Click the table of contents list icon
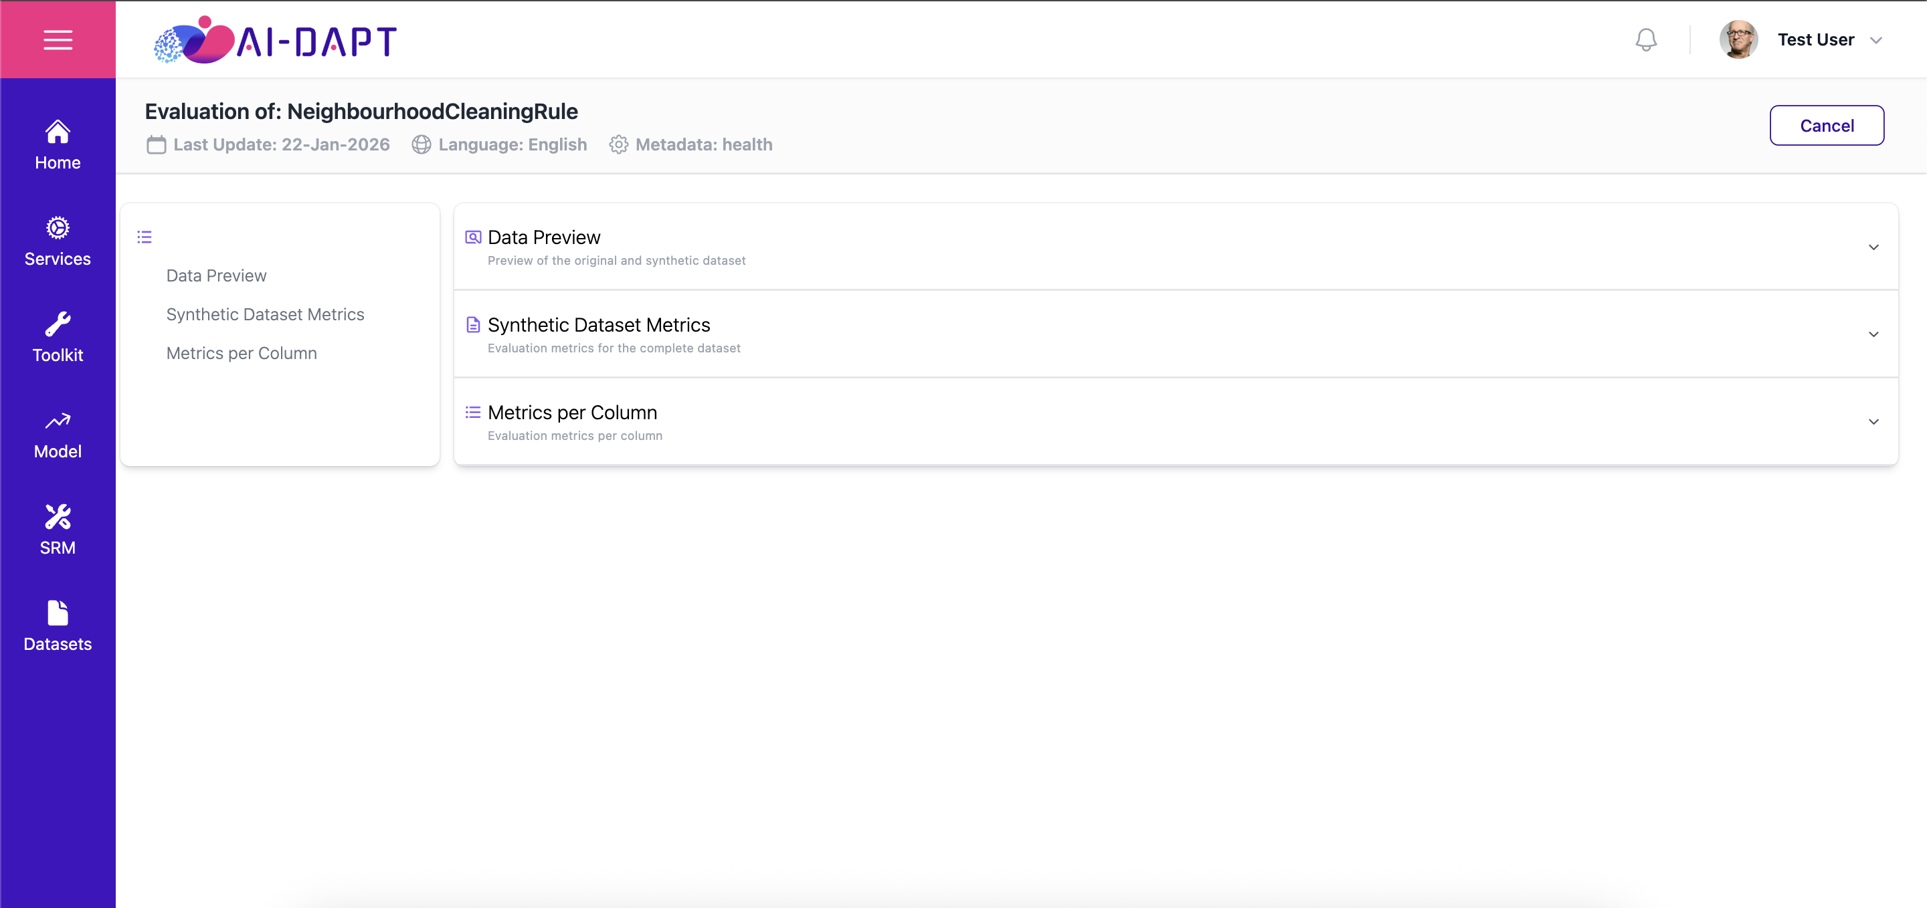The width and height of the screenshot is (1927, 908). tap(145, 237)
